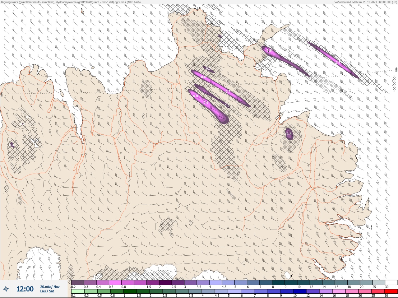This screenshot has width=398, height=298.
Task: Click the small island off the north coast
Action: (x=83, y=12)
